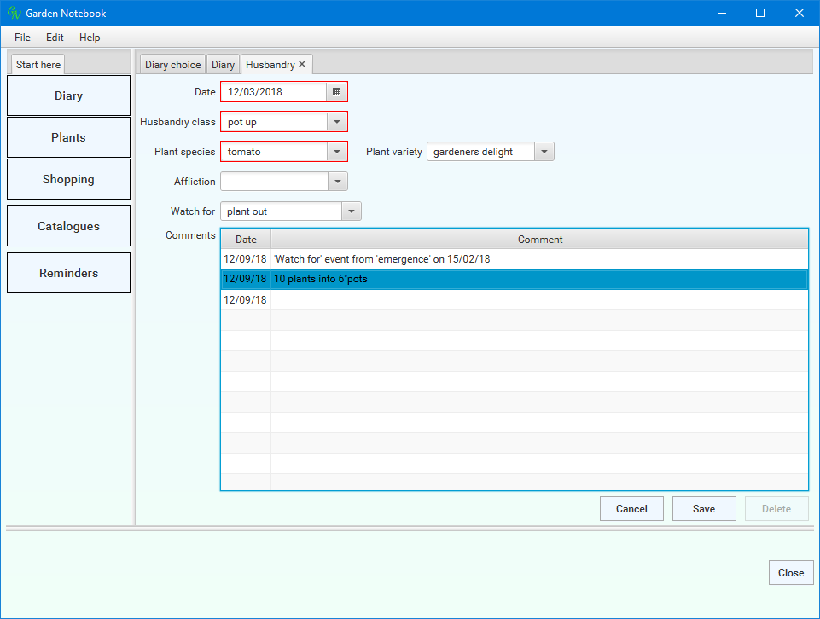Image resolution: width=820 pixels, height=619 pixels.
Task: Click the Garden Notebook app logo icon
Action: click(14, 13)
